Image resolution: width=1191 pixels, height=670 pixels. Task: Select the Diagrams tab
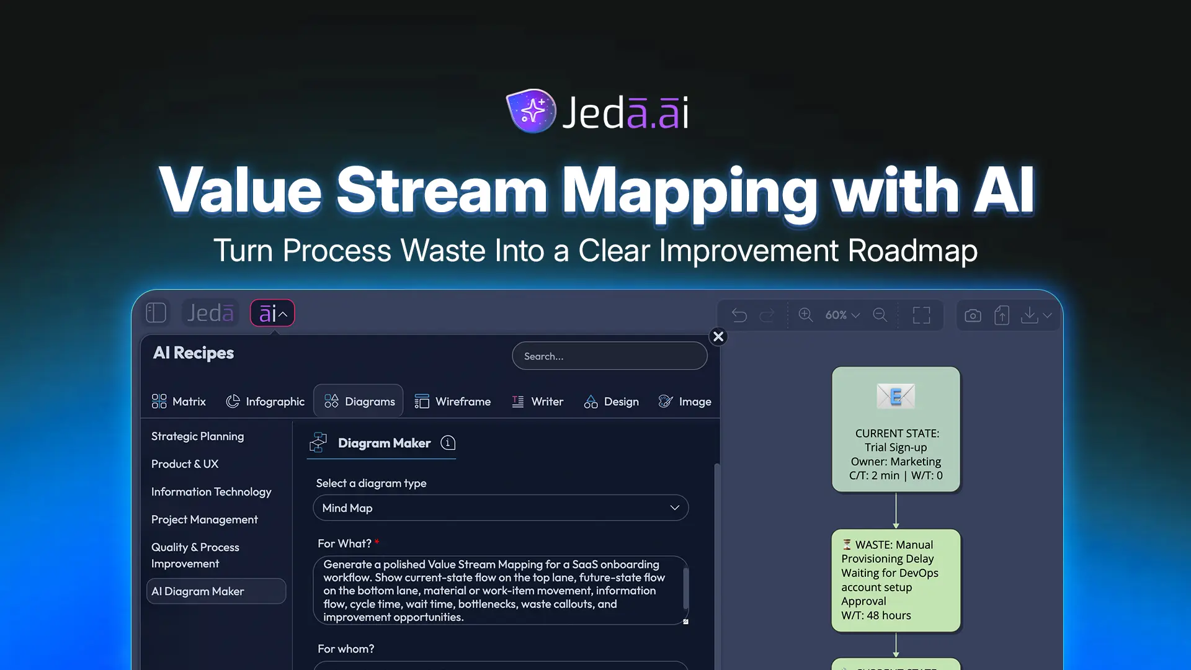[359, 401]
